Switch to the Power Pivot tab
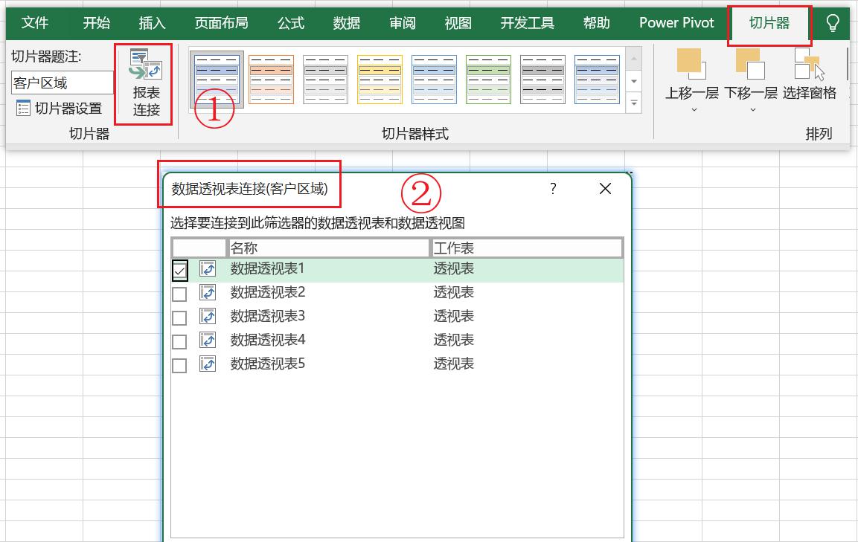This screenshot has height=542, width=858. (x=676, y=23)
